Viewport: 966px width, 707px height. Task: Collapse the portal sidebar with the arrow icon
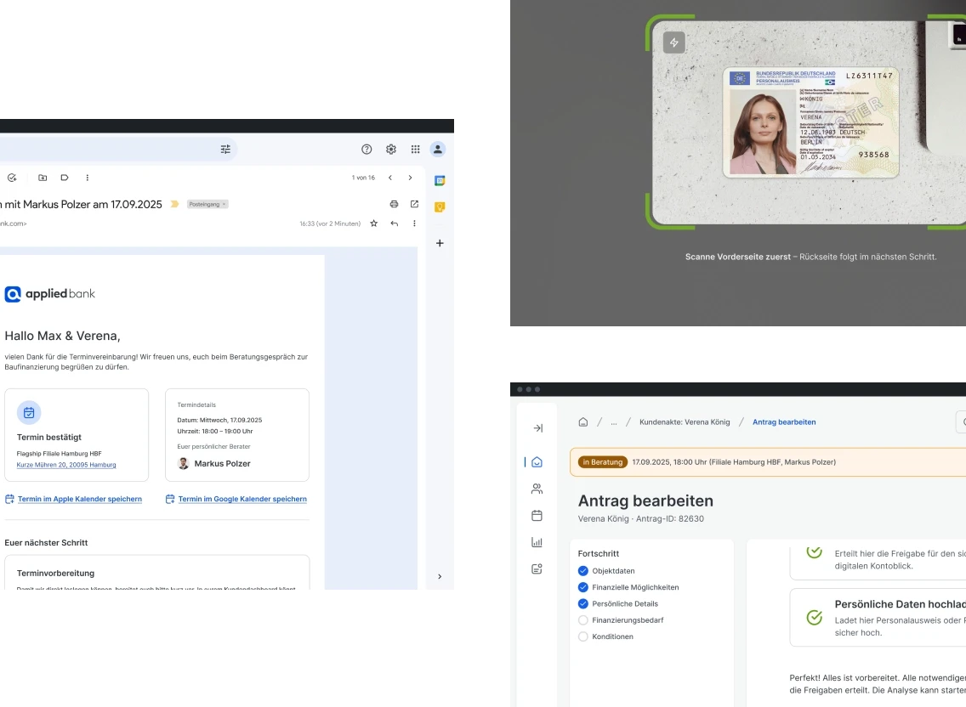click(x=538, y=428)
